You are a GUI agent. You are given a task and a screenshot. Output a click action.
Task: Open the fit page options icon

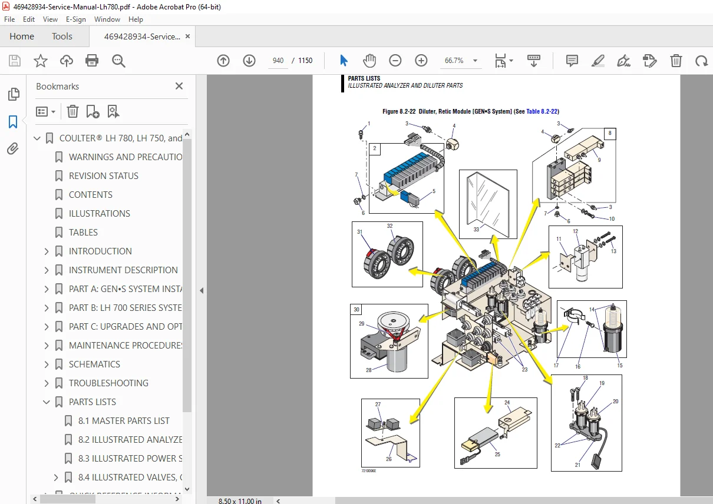pos(504,61)
